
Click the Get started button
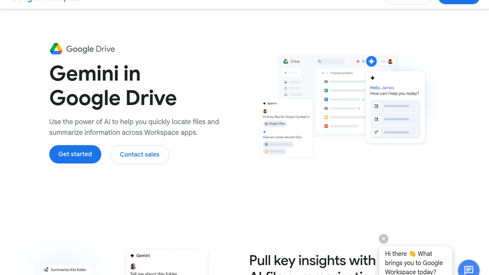tap(75, 154)
